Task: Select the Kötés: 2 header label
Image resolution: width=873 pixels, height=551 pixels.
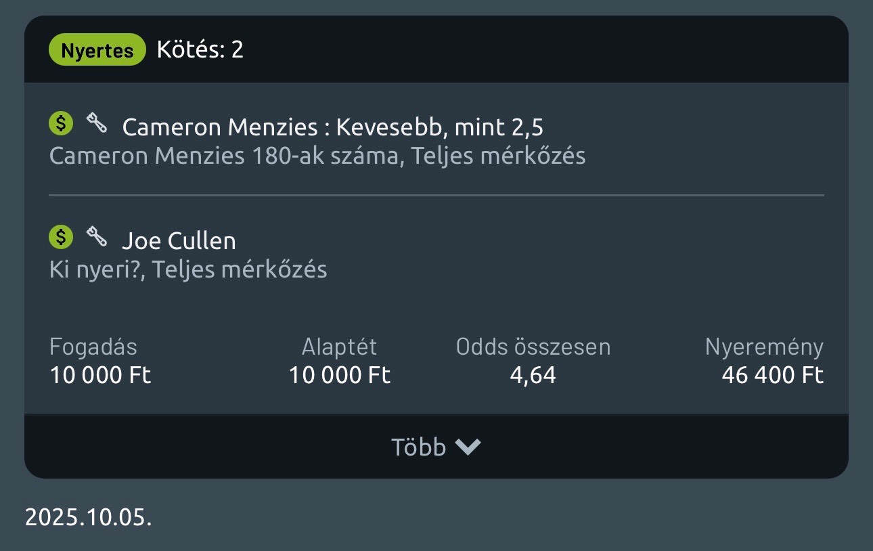Action: click(200, 50)
